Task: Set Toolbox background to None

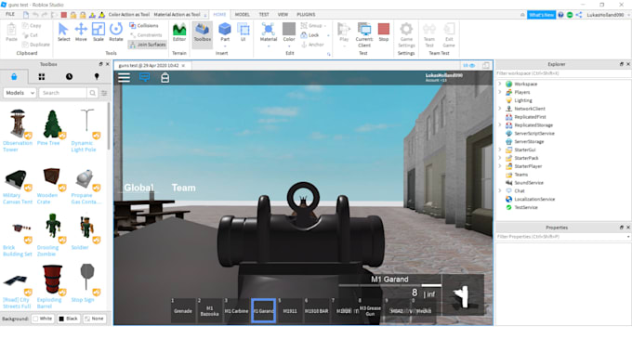Action: [94, 319]
